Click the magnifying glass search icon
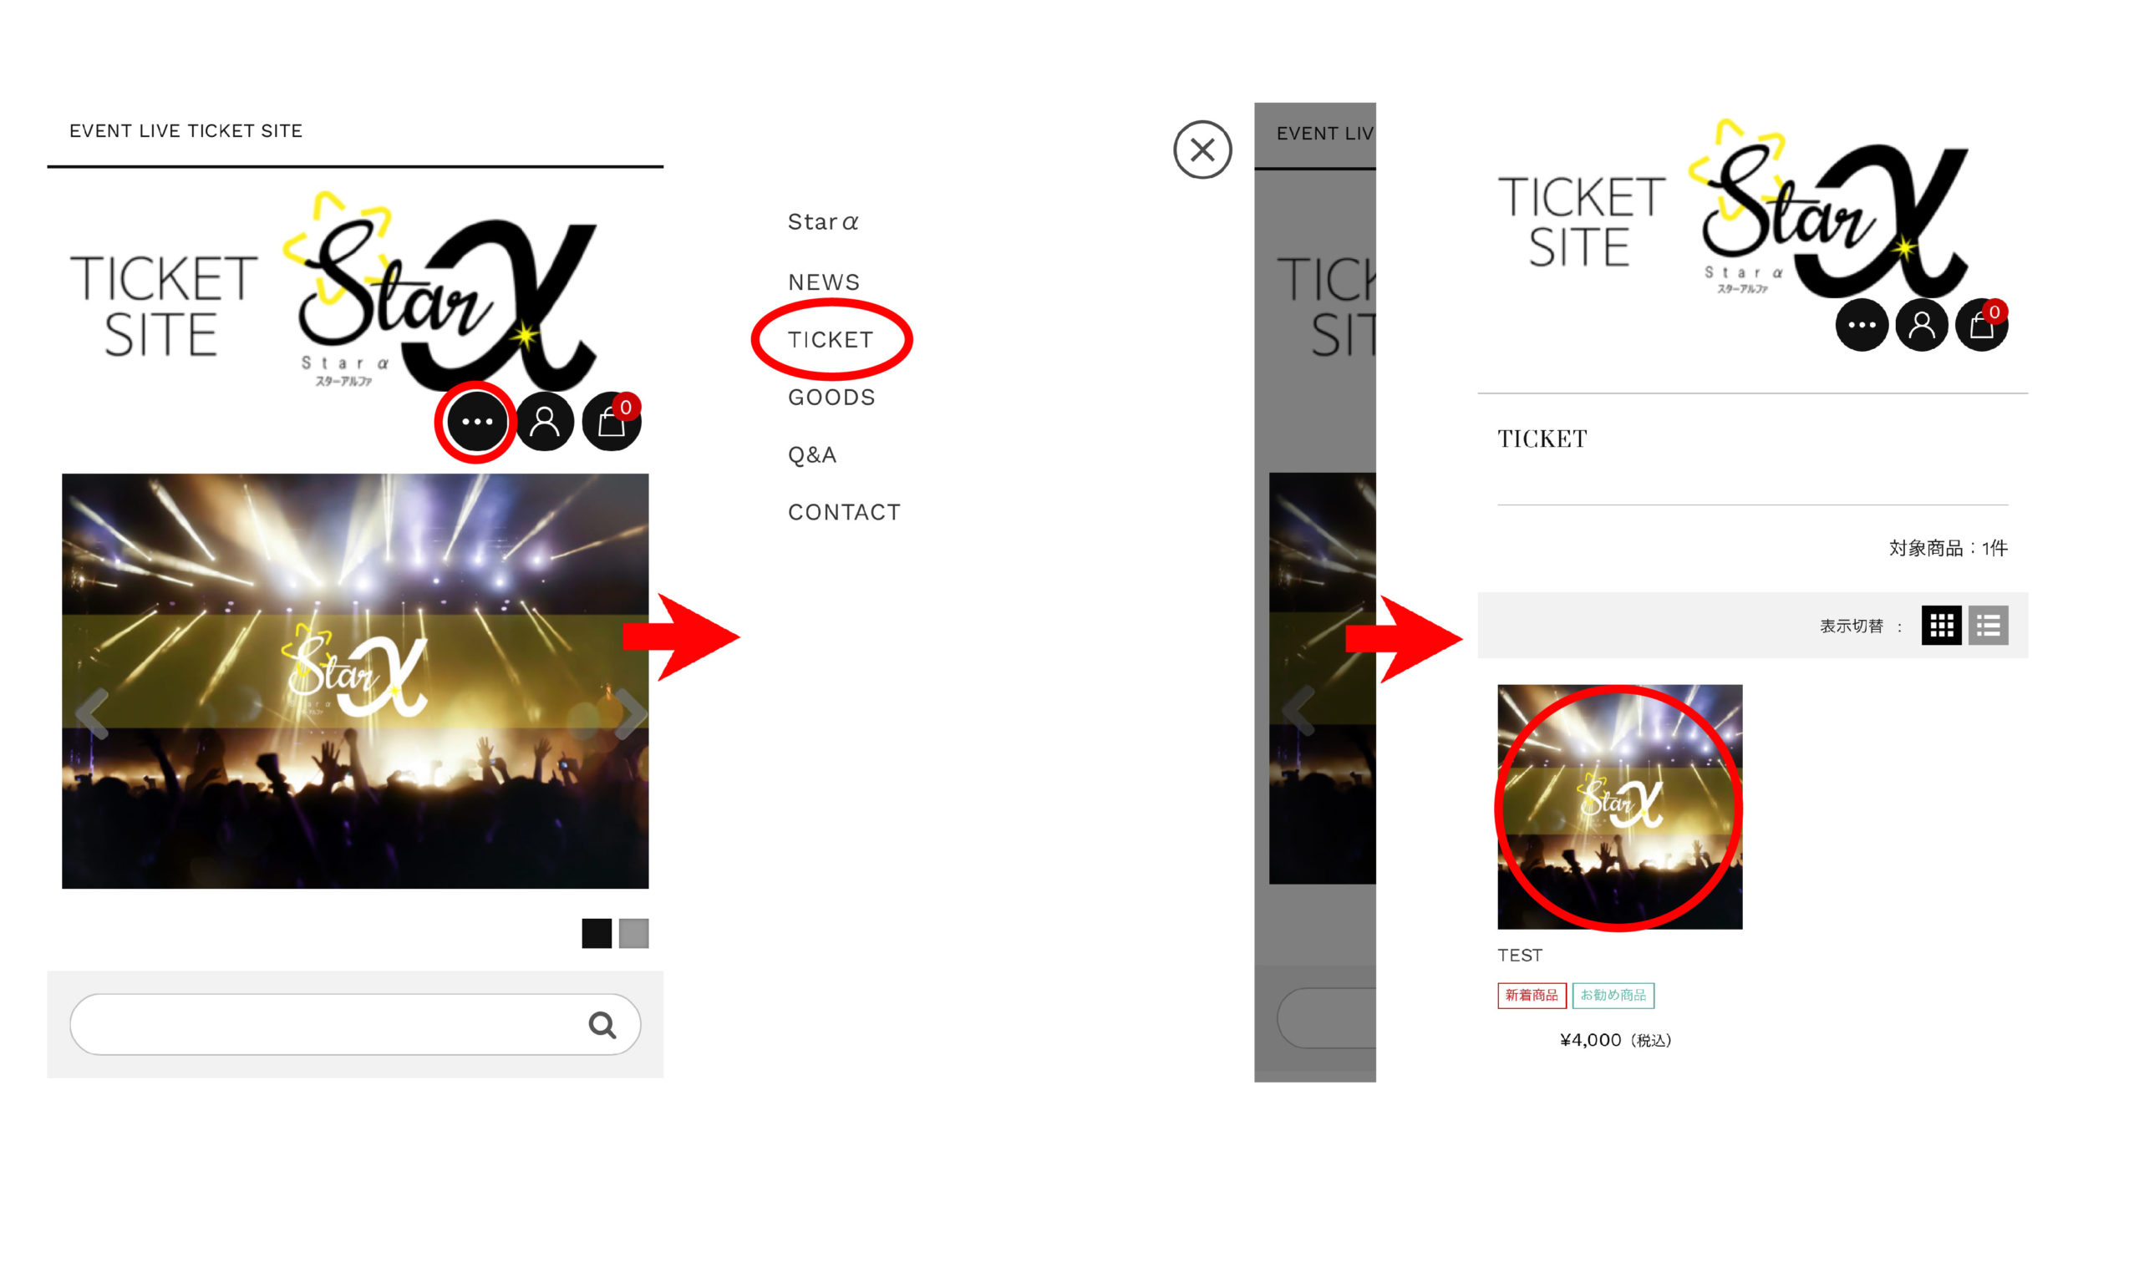 [x=602, y=1025]
